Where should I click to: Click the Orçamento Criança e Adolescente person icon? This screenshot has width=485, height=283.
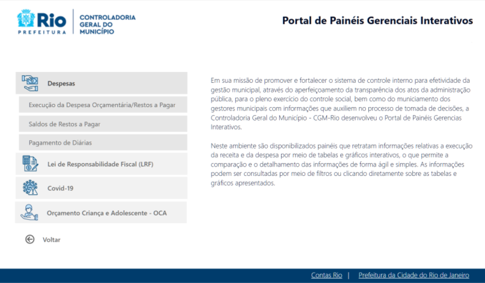(30, 212)
